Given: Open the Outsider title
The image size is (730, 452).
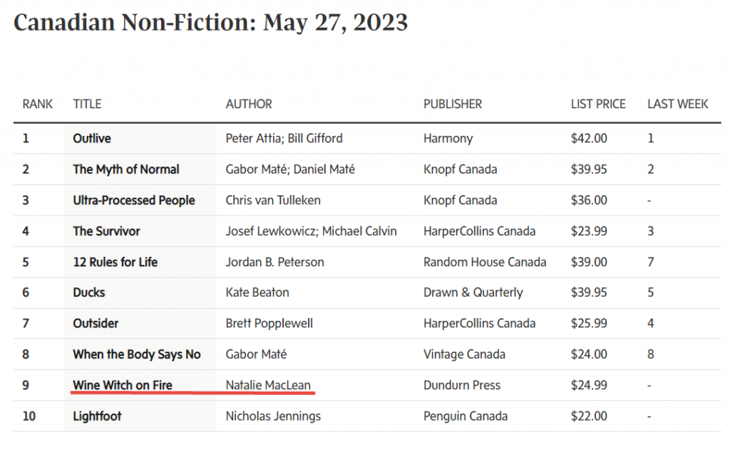Looking at the screenshot, I should (96, 323).
